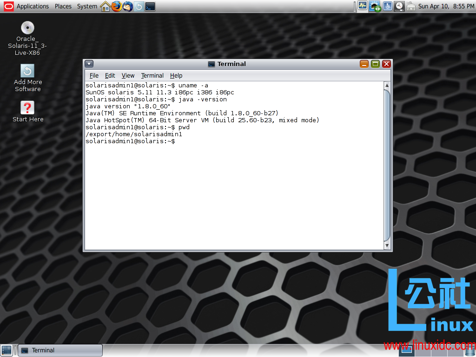Click the "uname -a" command line text
The image size is (476, 357).
pyautogui.click(x=193, y=86)
